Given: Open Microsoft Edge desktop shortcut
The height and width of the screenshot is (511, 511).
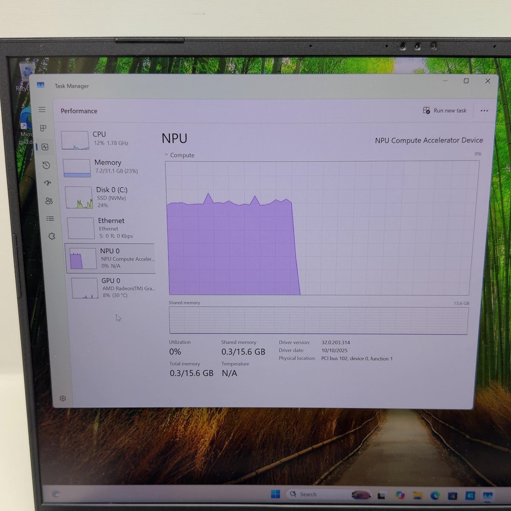Looking at the screenshot, I should pyautogui.click(x=26, y=126).
